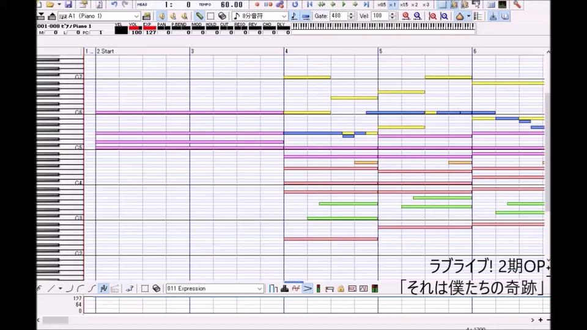
Task: Open the event list grid icon
Action: click(x=491, y=4)
